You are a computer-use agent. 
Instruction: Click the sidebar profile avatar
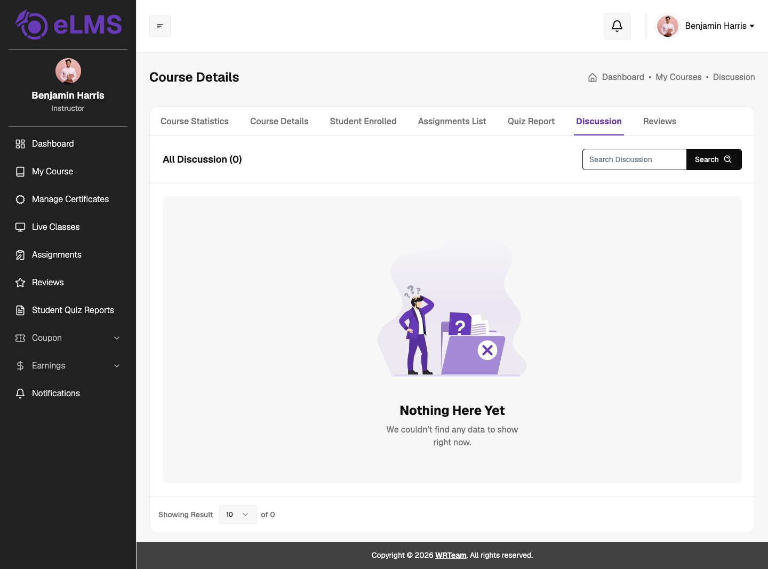click(68, 71)
